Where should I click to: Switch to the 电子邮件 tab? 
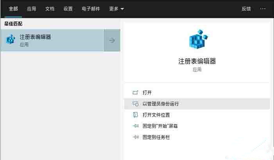tap(91, 9)
